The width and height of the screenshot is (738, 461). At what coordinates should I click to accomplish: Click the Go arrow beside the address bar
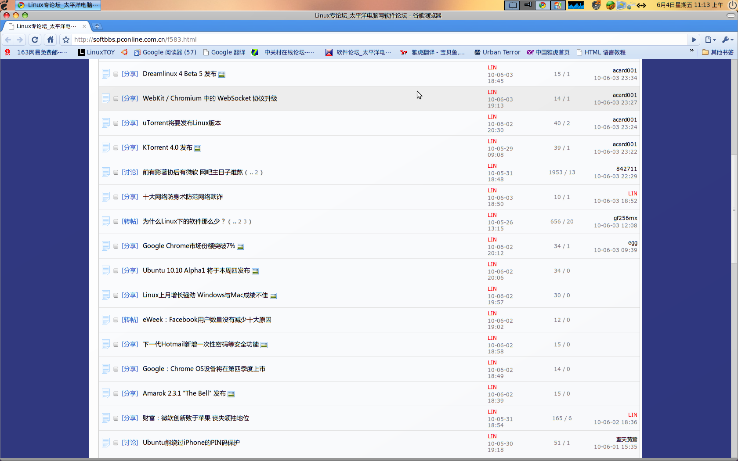coord(694,40)
